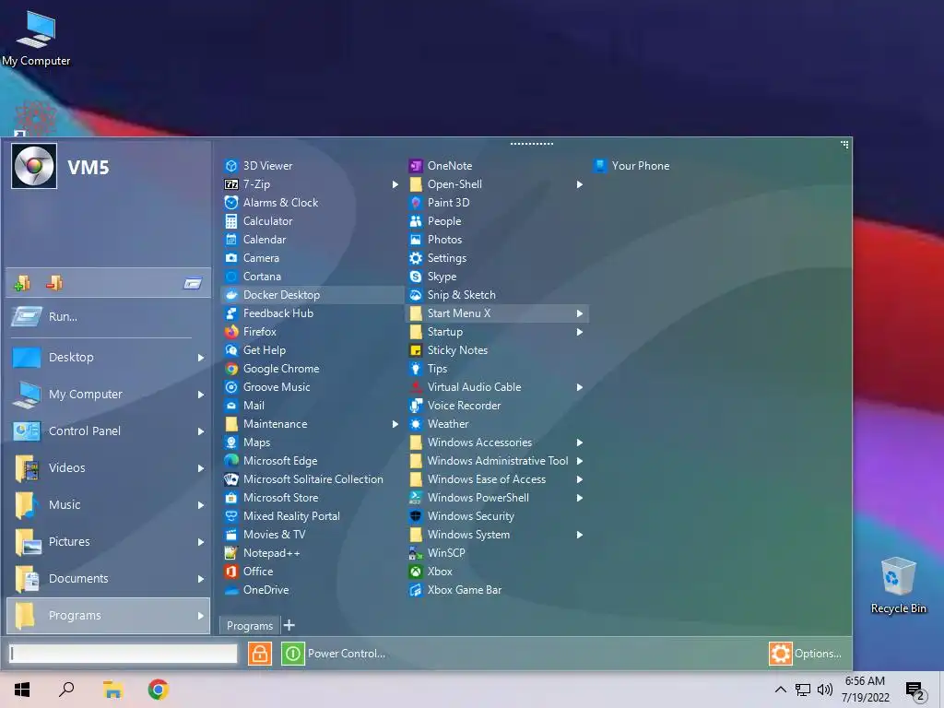Click the Run... command
Viewport: 944px width, 708px height.
click(x=109, y=316)
